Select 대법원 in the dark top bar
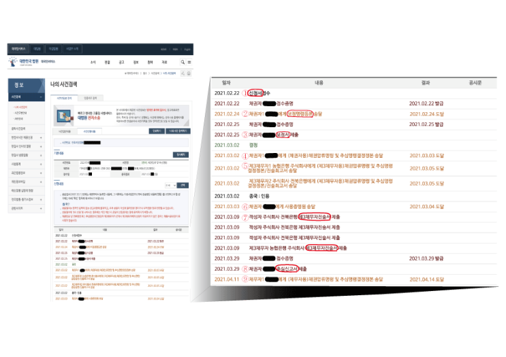Image resolution: width=506 pixels, height=357 pixels. [37, 49]
